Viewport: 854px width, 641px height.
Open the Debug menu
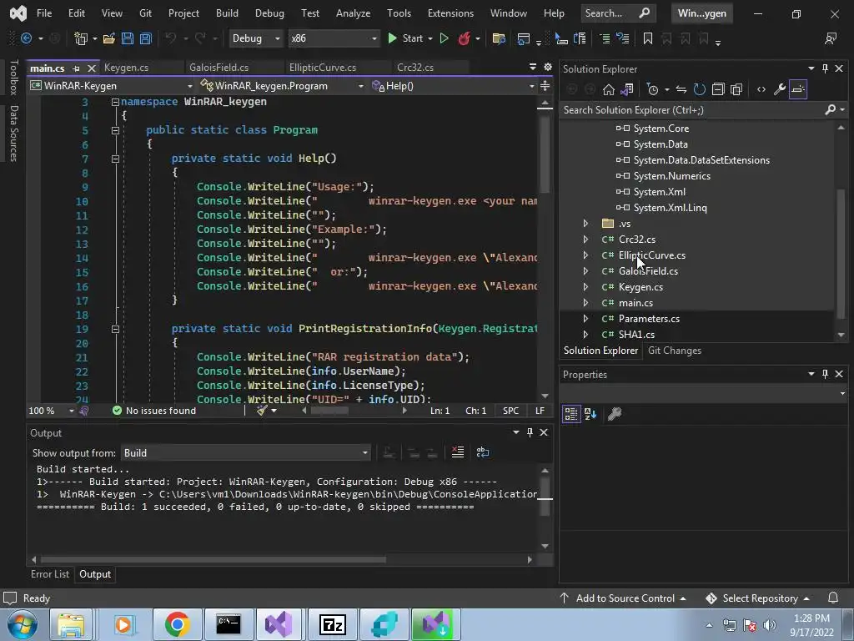[269, 13]
